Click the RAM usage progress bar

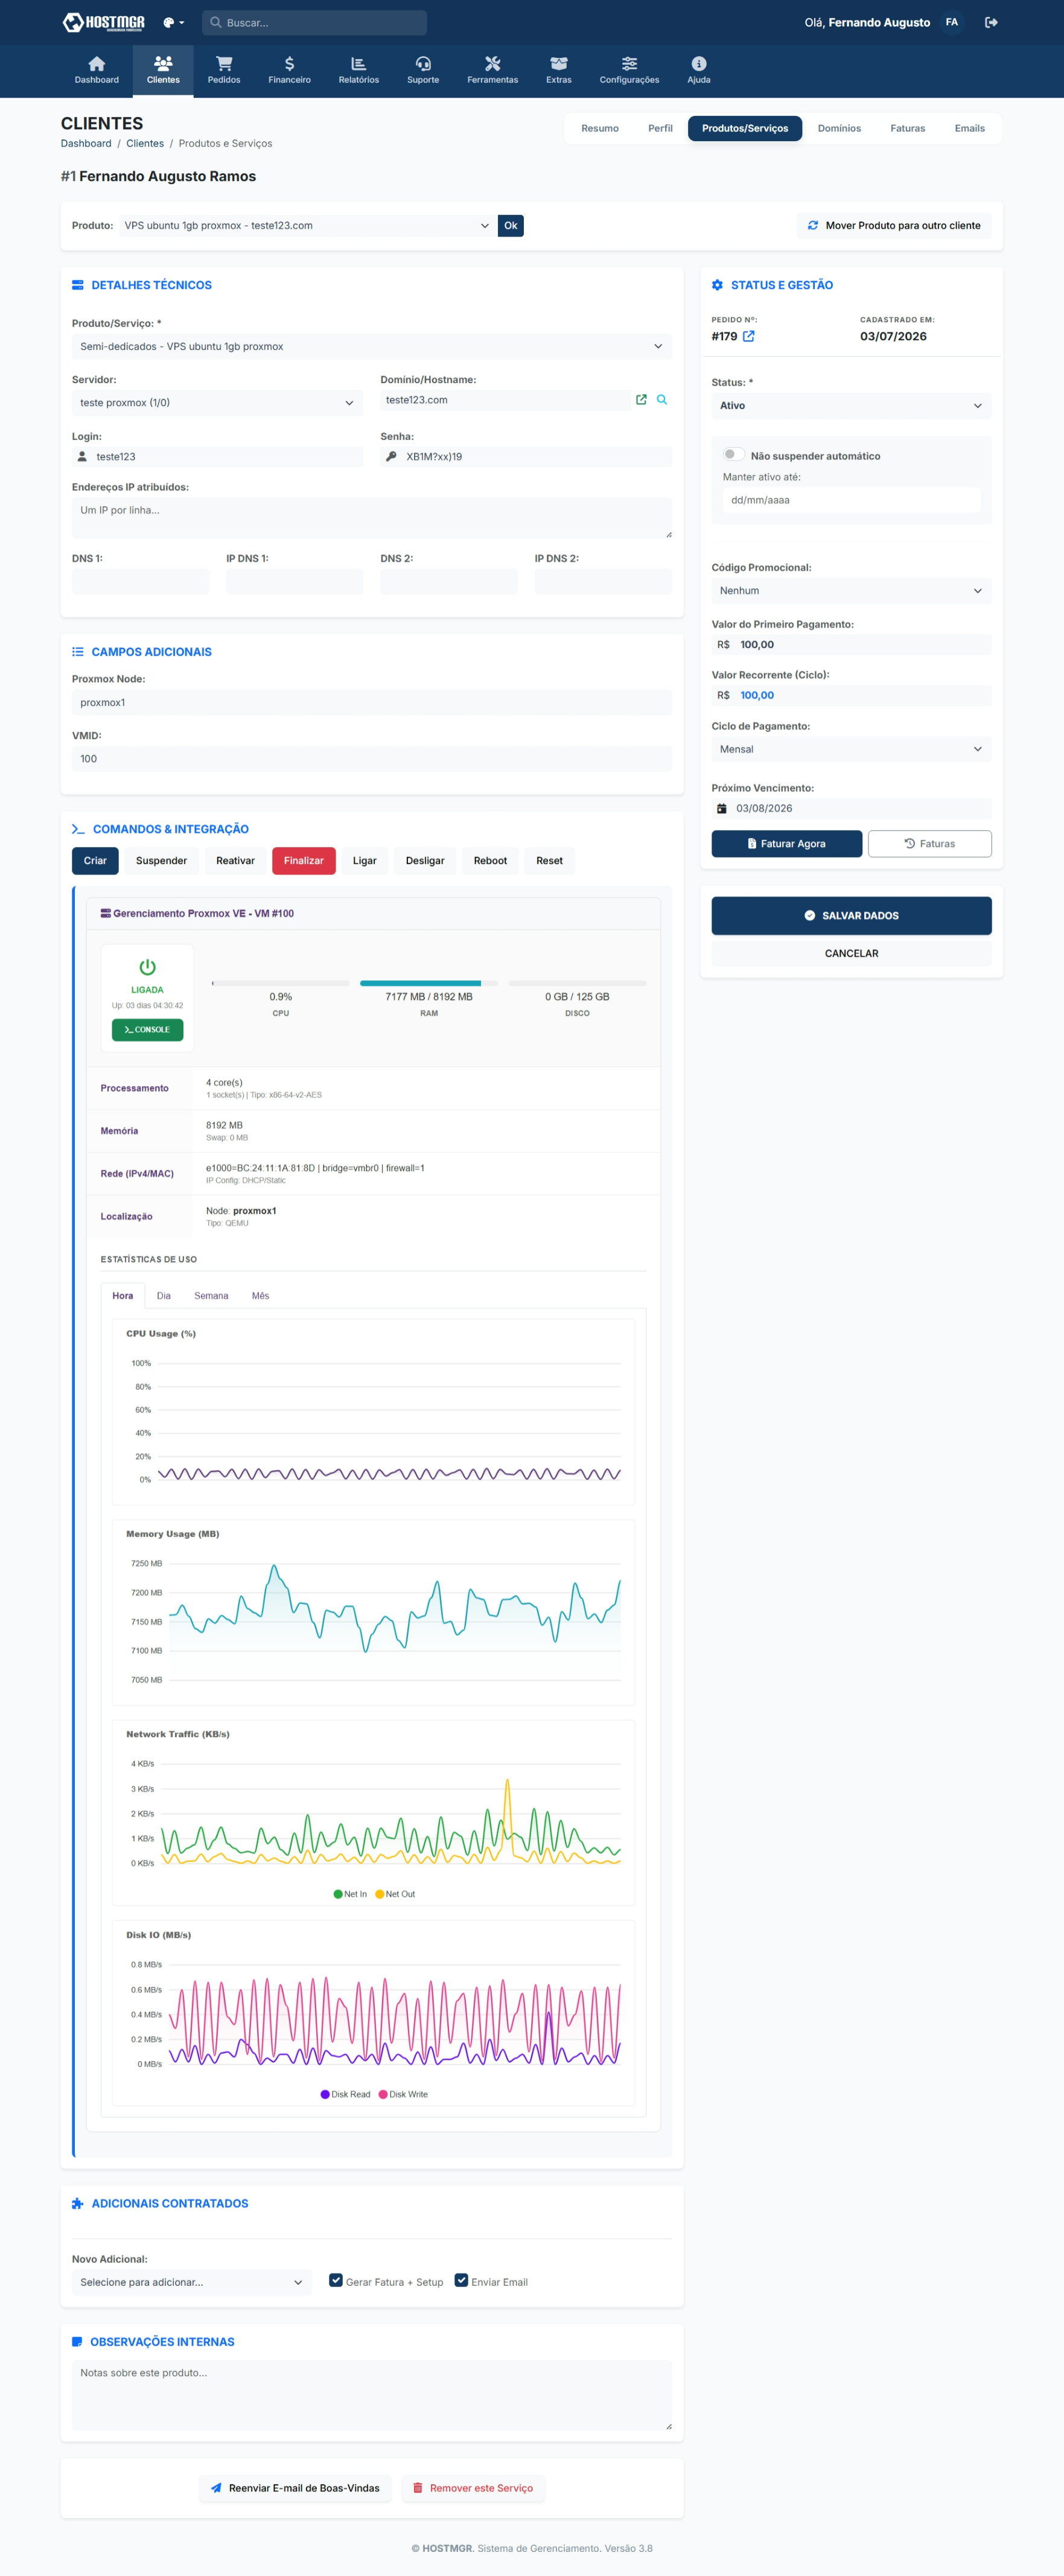pos(429,983)
